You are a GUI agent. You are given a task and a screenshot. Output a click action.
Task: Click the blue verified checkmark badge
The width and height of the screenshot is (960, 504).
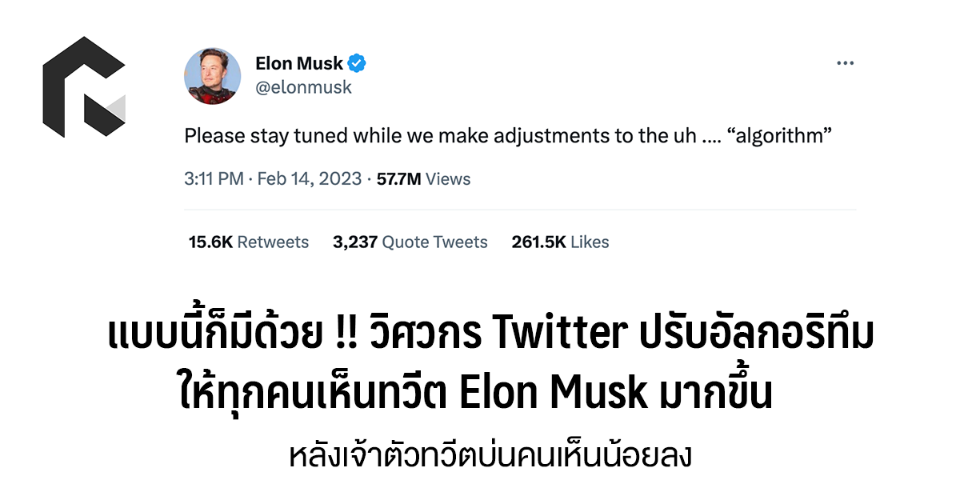[x=357, y=63]
